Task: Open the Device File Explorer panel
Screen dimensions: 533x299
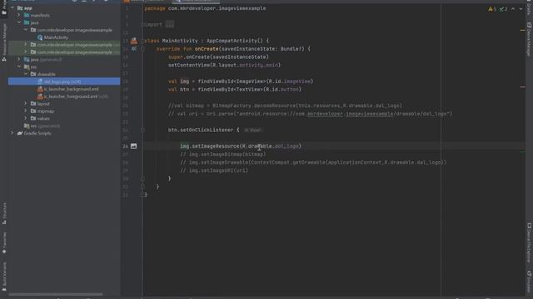Action: 529,243
